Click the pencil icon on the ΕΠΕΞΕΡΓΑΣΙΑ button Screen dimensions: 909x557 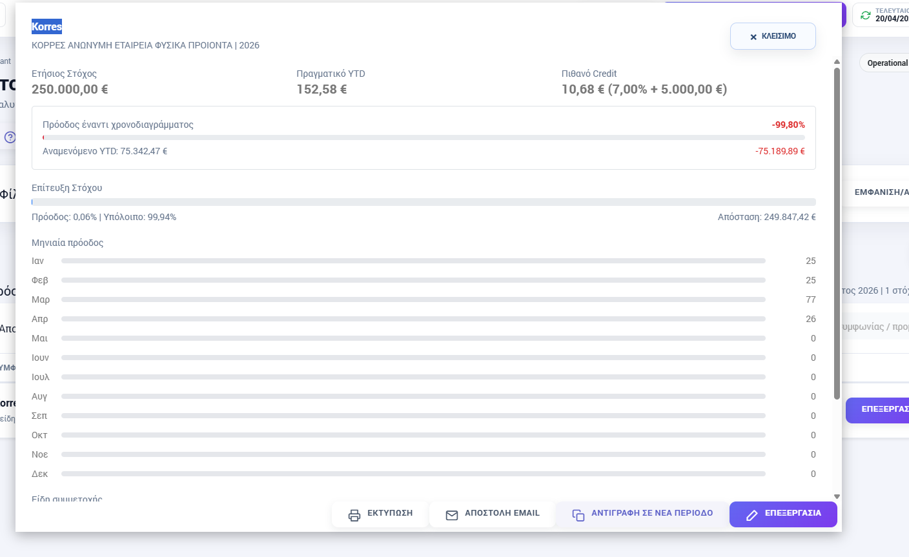(x=751, y=515)
